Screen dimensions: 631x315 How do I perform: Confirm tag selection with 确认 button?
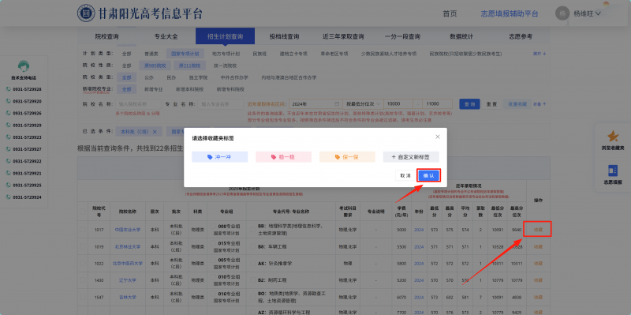pos(429,175)
